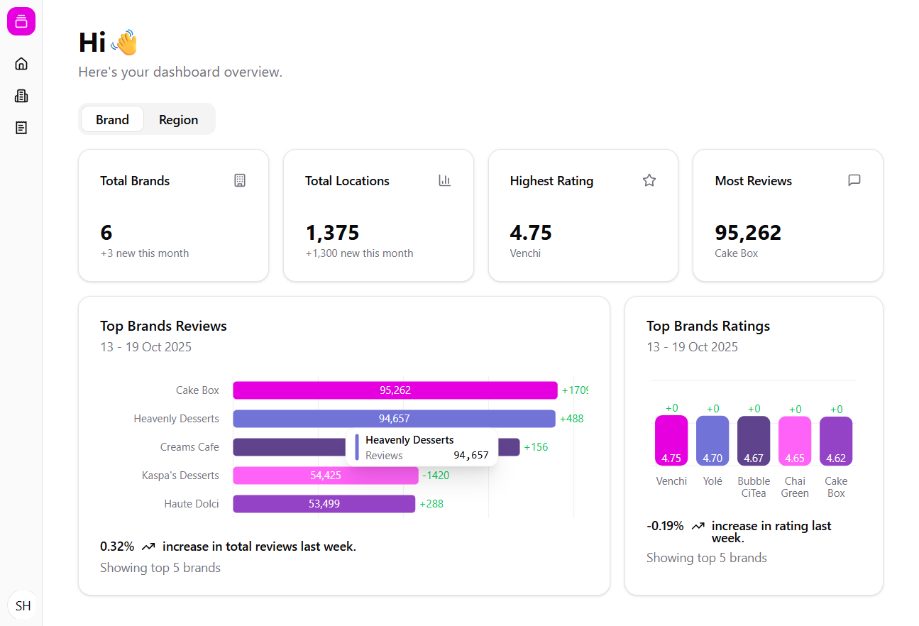Open the receipt report icon in the sidebar
Image resolution: width=919 pixels, height=626 pixels.
coord(21,128)
